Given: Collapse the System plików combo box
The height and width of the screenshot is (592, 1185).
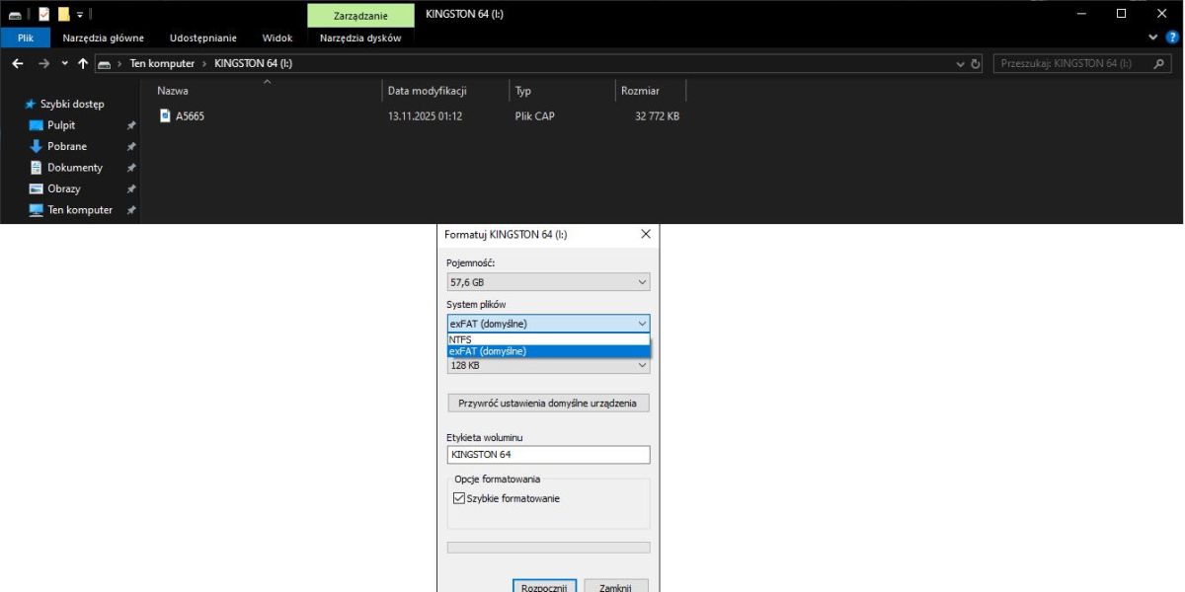Looking at the screenshot, I should click(x=548, y=324).
